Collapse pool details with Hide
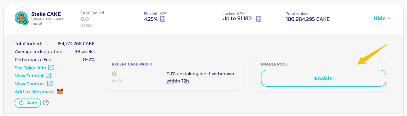This screenshot has height=116, width=407. point(382,18)
